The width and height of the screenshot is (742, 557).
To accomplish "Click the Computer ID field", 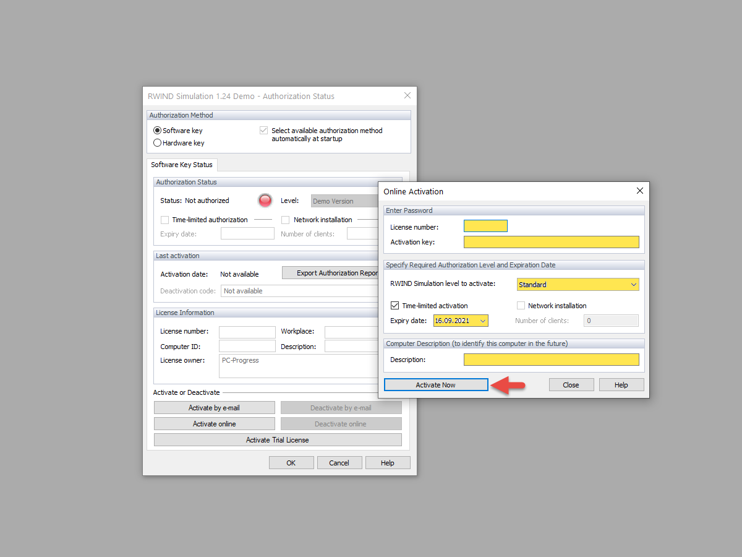I will tap(247, 347).
